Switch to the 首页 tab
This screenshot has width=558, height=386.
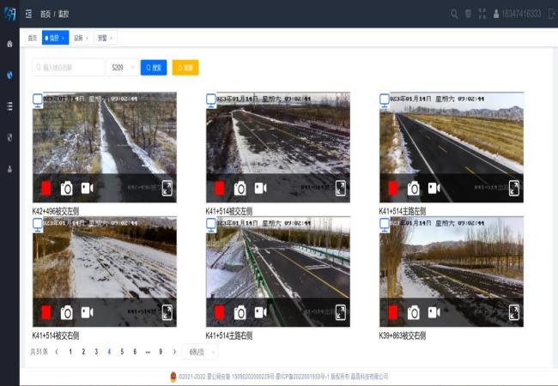click(33, 38)
